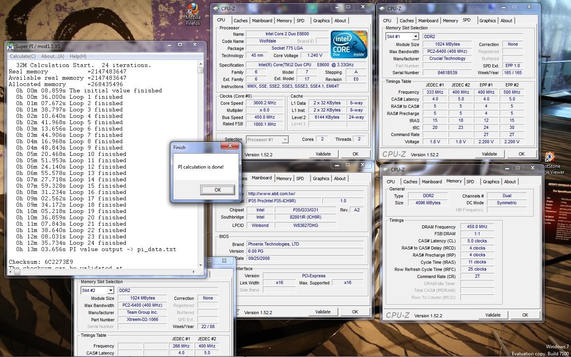571x357 pixels.
Task: Open the Help menu in Super PI
Action: coord(78,56)
